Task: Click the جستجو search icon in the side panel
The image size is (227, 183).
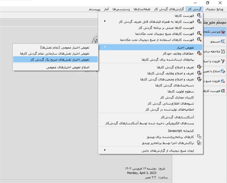Action: pos(223,41)
